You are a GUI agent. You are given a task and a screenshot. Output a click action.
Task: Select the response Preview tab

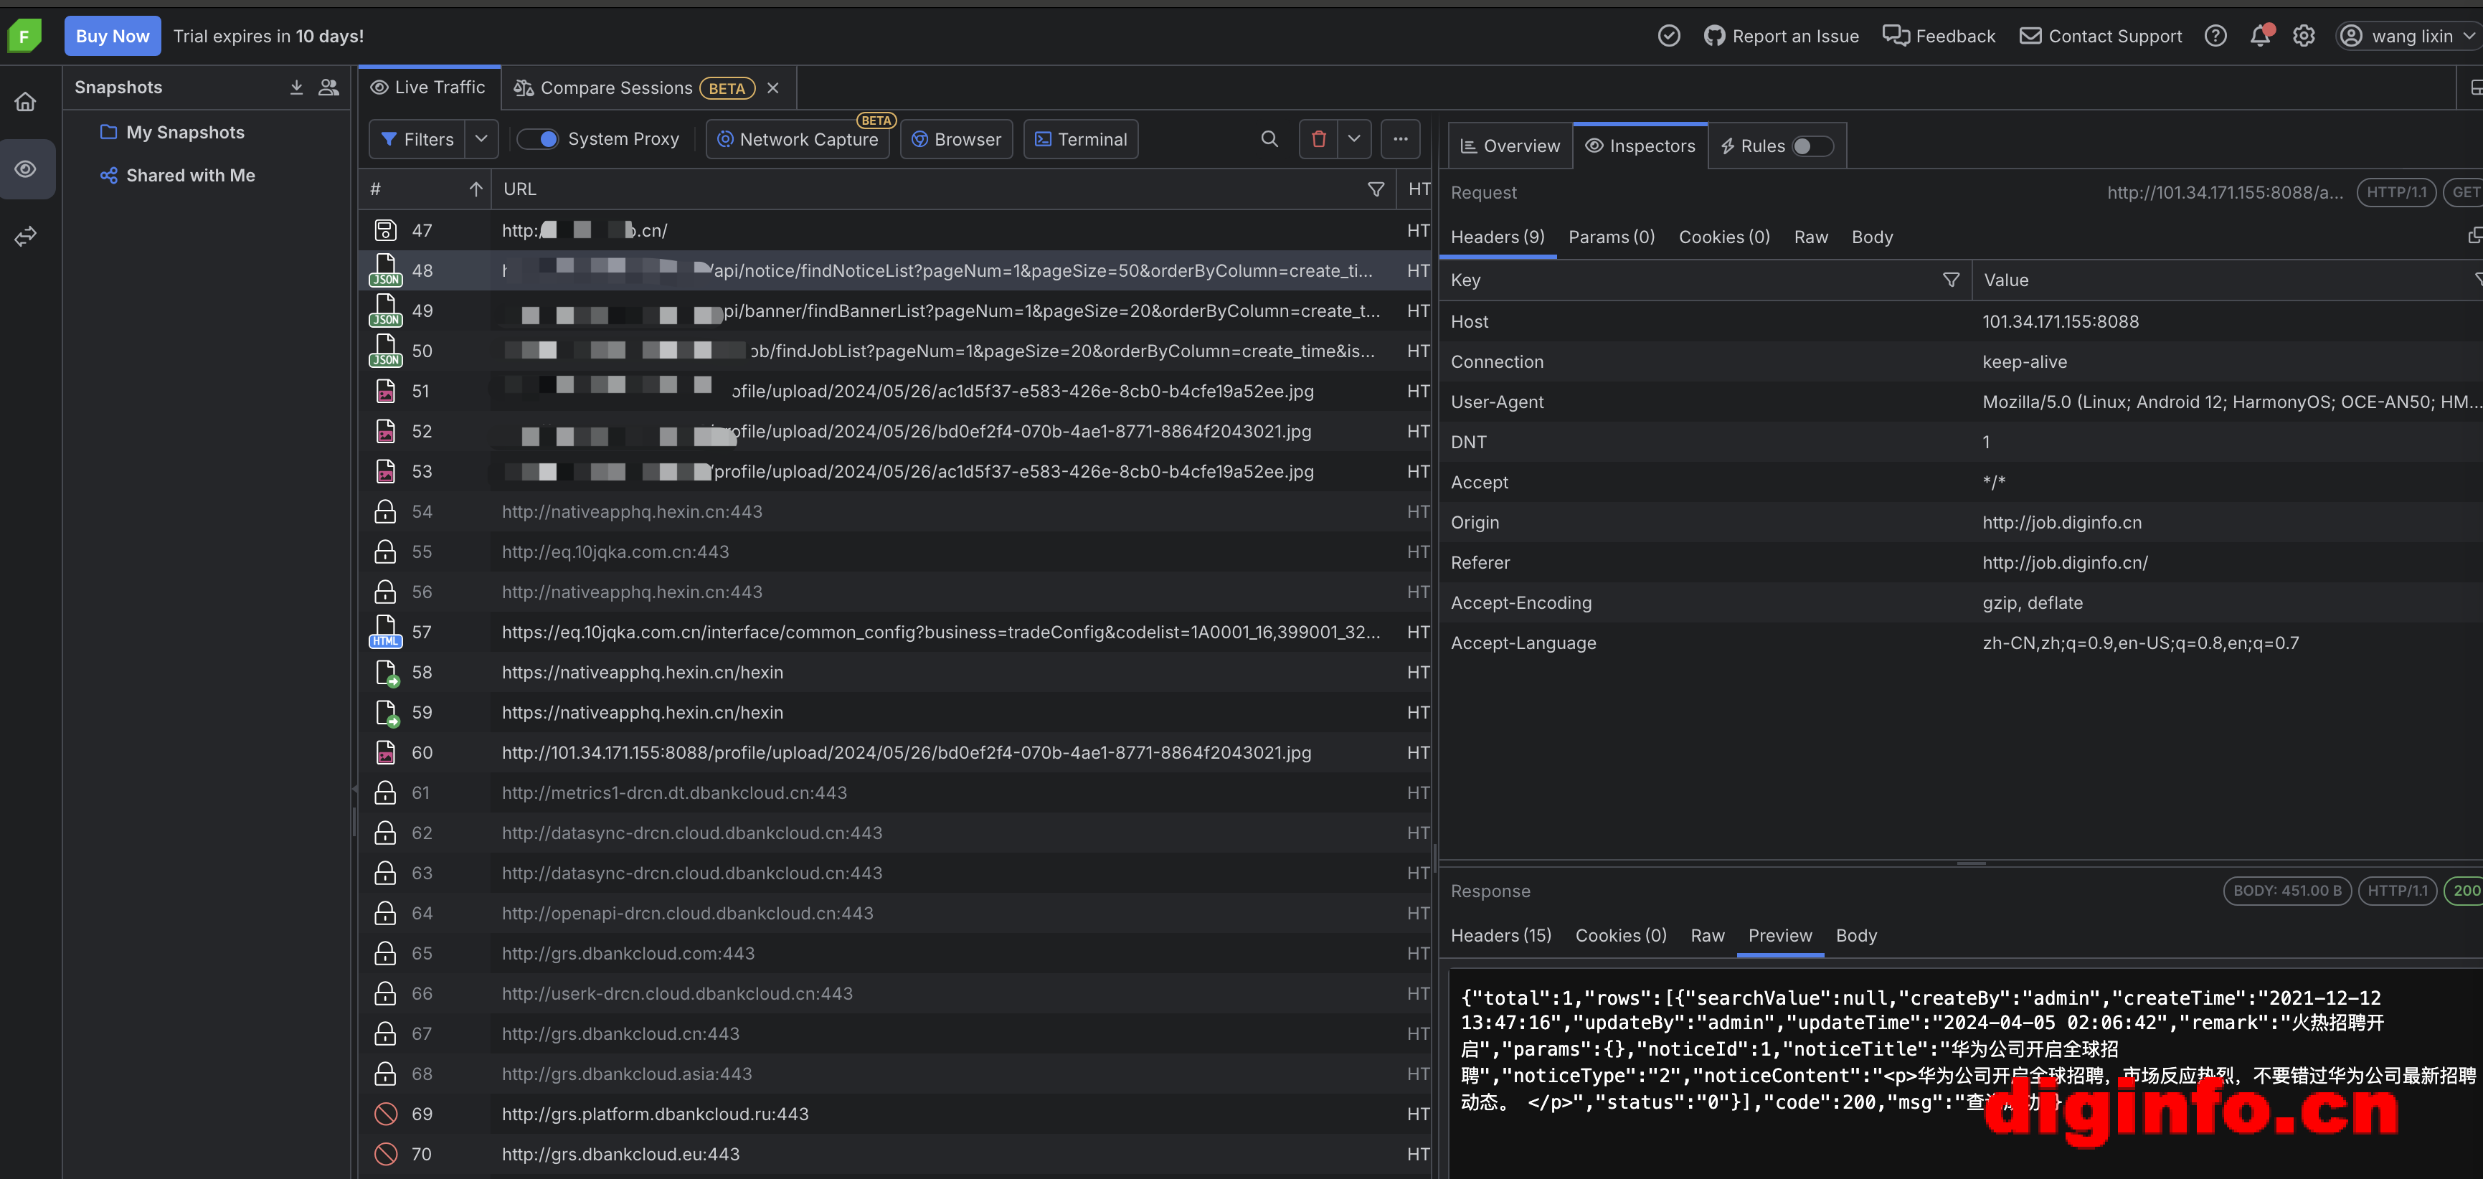point(1779,936)
